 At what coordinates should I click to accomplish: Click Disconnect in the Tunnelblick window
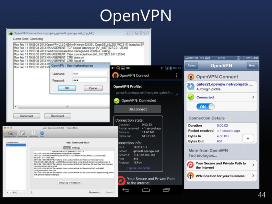click(x=94, y=192)
